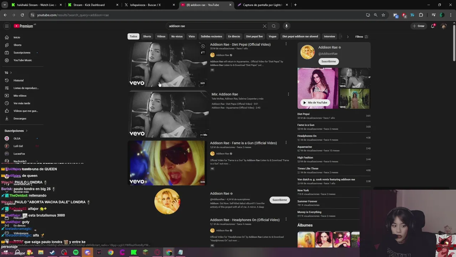Go to Inicio in the sidebar
The height and width of the screenshot is (257, 456).
[x=21, y=37]
